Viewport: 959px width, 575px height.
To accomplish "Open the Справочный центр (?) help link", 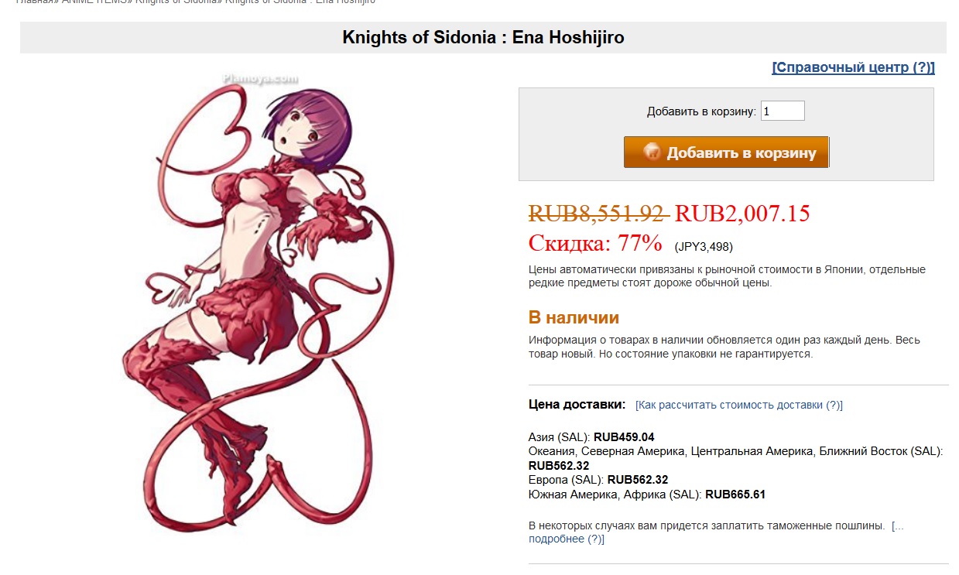I will pos(853,67).
